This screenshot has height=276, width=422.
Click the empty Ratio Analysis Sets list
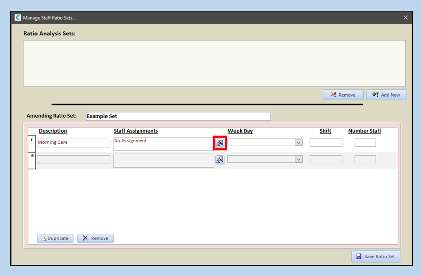click(214, 63)
